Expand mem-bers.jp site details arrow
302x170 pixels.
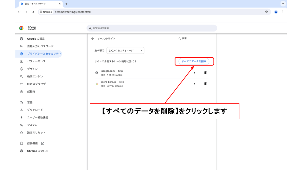click(194, 84)
